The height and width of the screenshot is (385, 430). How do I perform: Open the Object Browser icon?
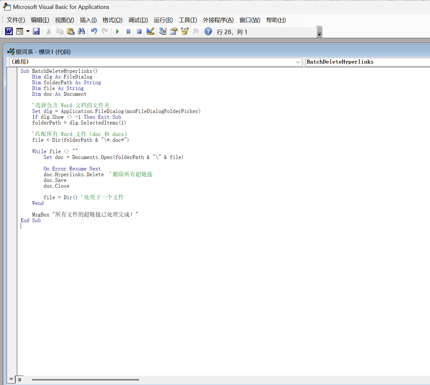coord(185,31)
